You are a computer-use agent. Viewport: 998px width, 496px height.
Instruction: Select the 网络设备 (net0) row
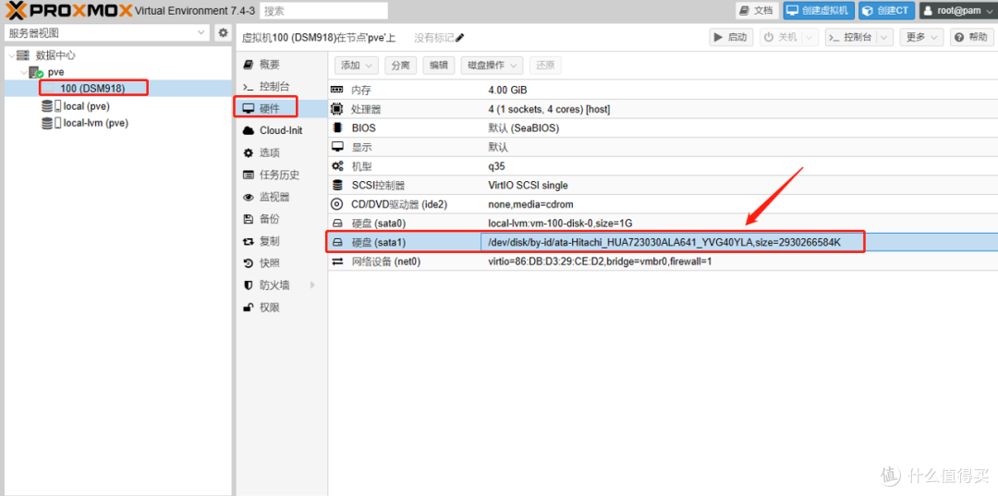click(x=663, y=261)
